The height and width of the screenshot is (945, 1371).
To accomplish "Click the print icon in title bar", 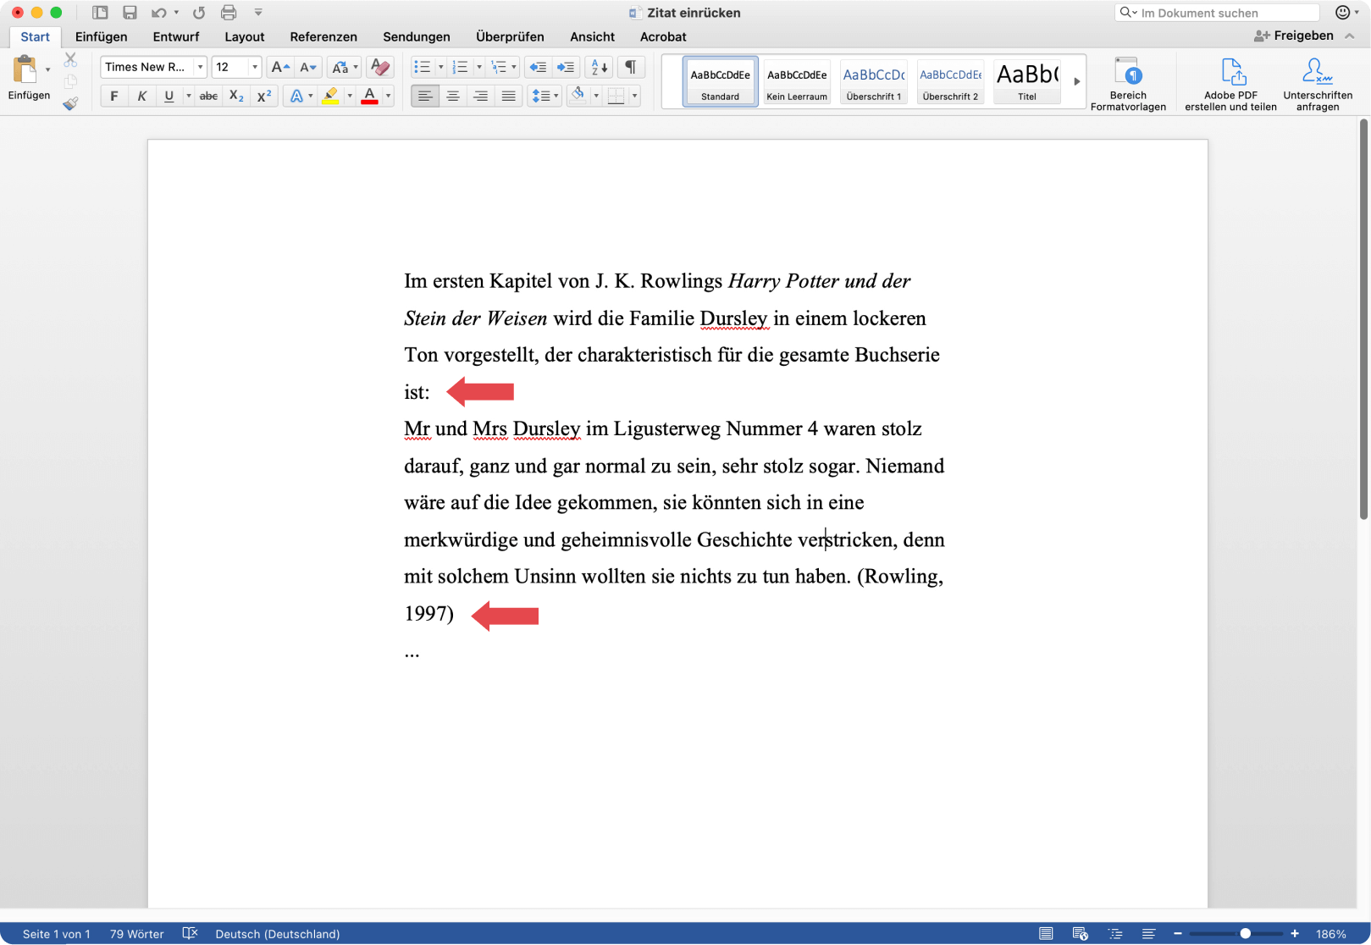I will pyautogui.click(x=229, y=13).
